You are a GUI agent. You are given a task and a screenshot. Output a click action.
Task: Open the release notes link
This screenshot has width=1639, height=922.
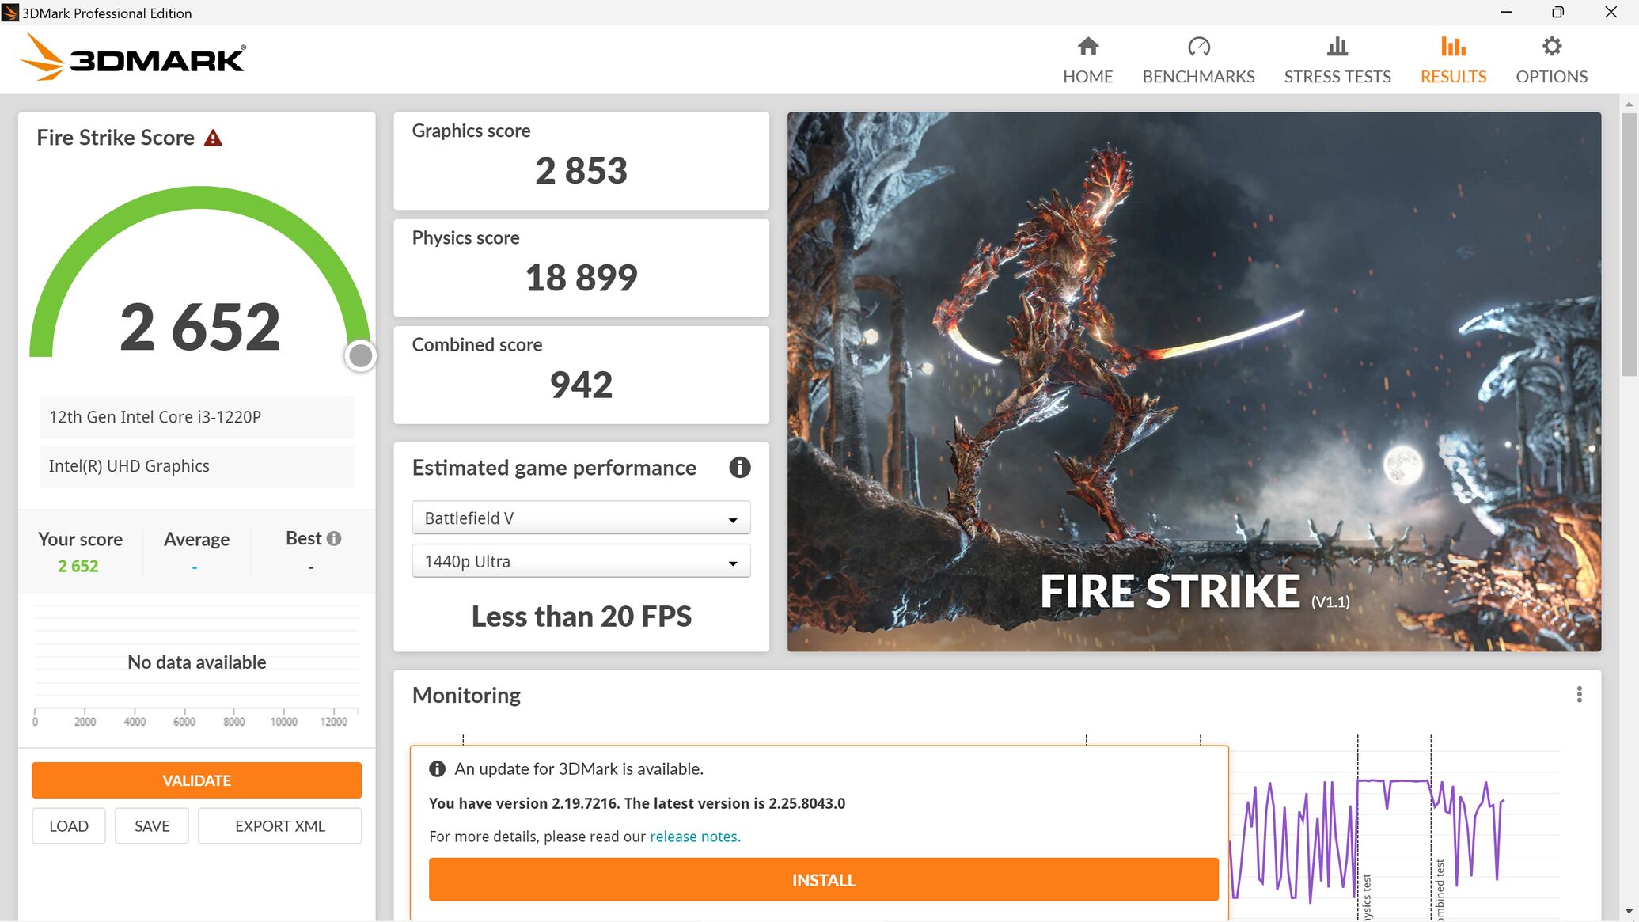(695, 837)
